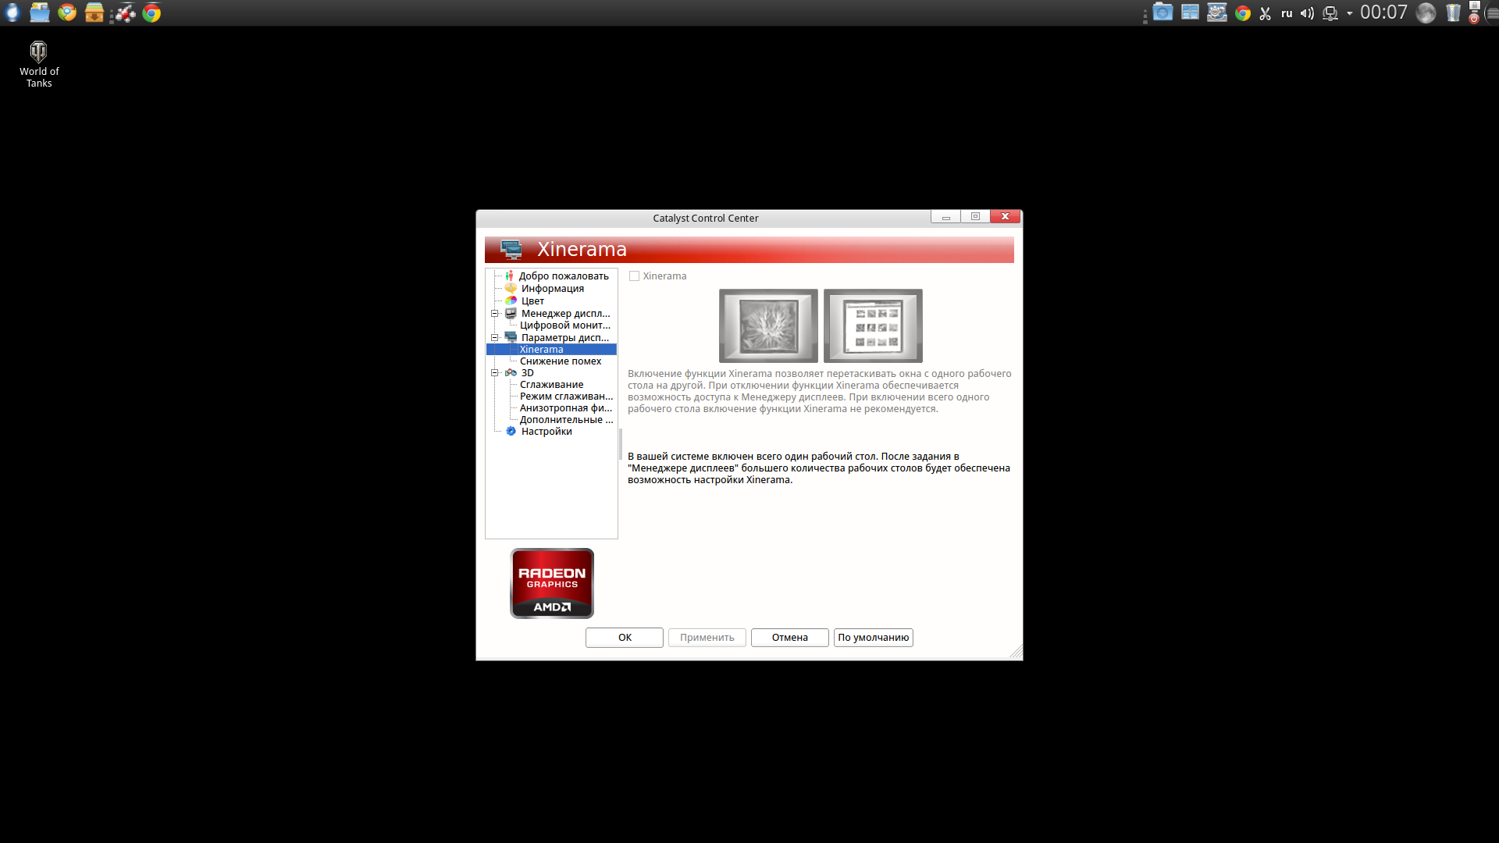Open the trash bin panel icon

[x=1453, y=13]
